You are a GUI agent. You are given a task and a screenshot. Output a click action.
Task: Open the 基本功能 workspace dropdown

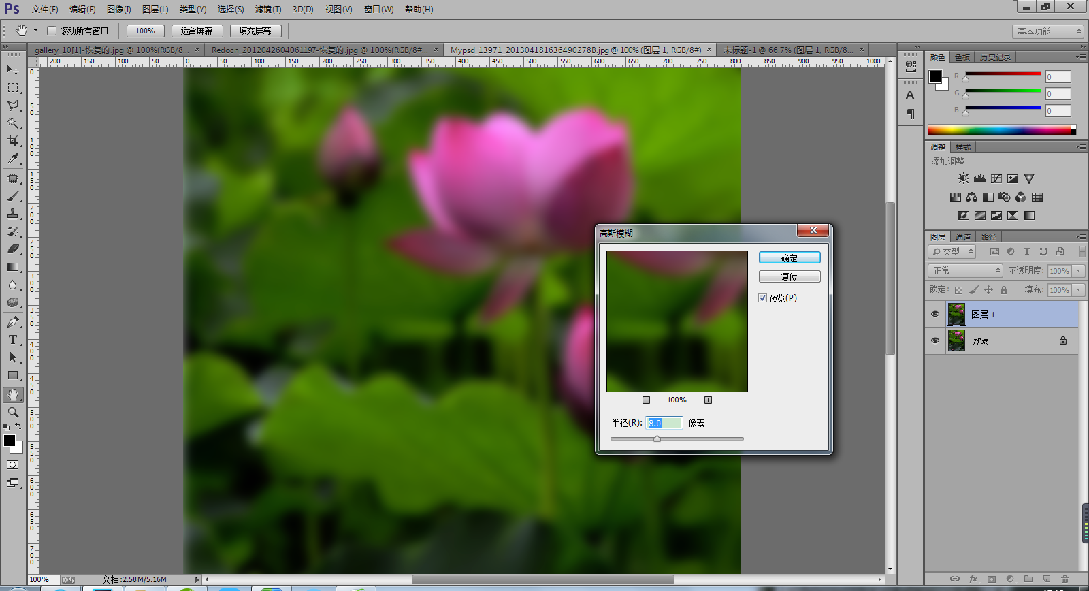[x=1047, y=31]
